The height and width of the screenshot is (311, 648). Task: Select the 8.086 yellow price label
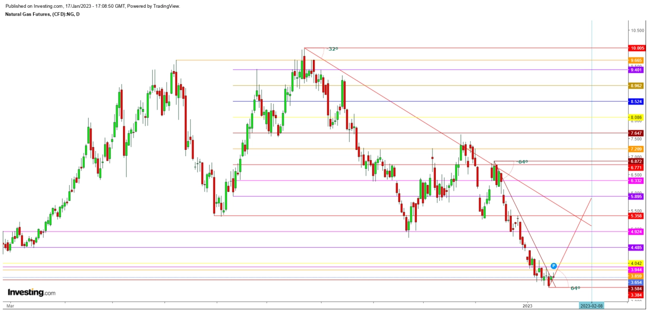pos(637,117)
